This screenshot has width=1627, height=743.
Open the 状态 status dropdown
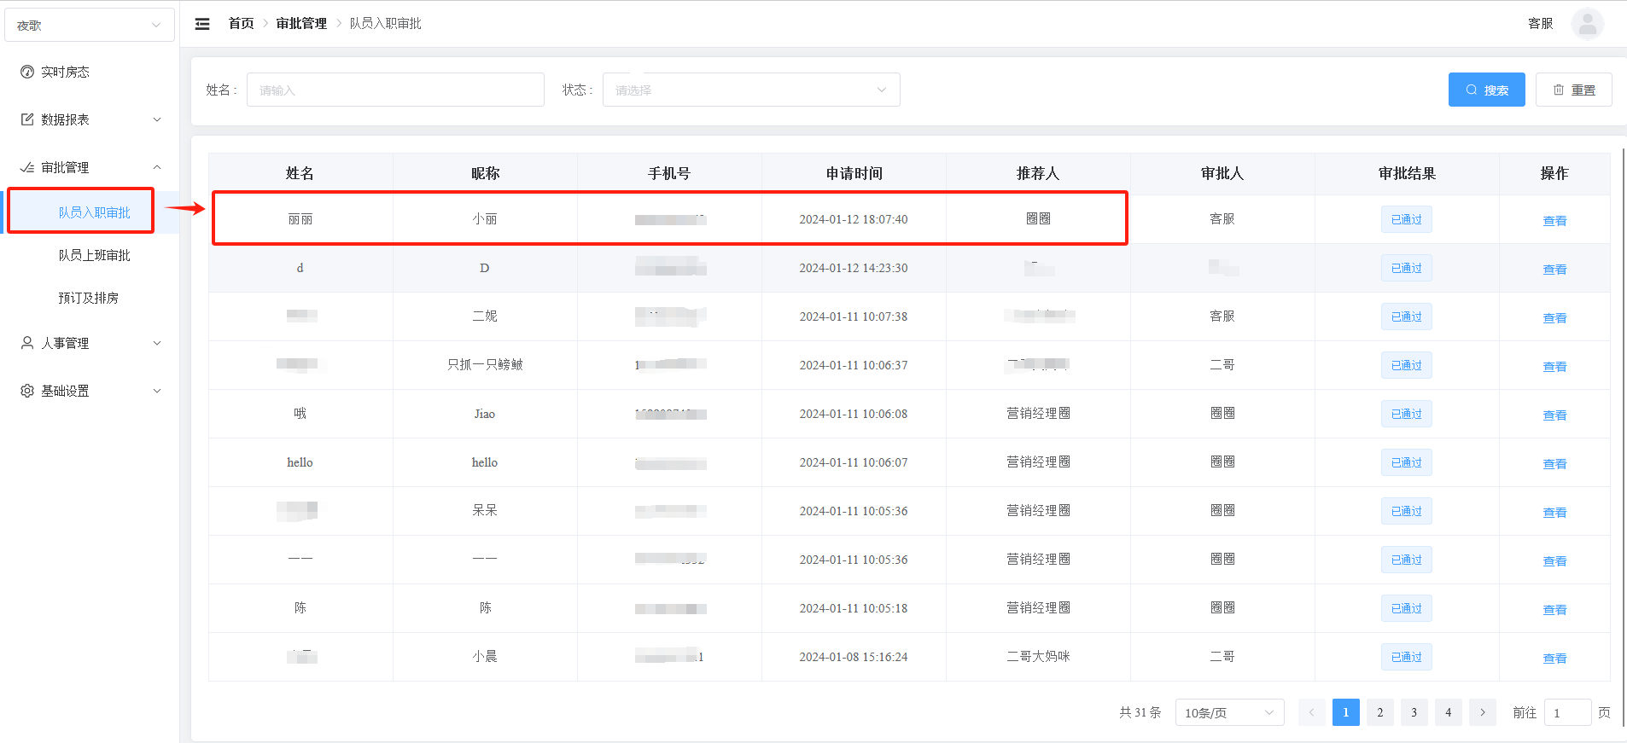pyautogui.click(x=751, y=90)
